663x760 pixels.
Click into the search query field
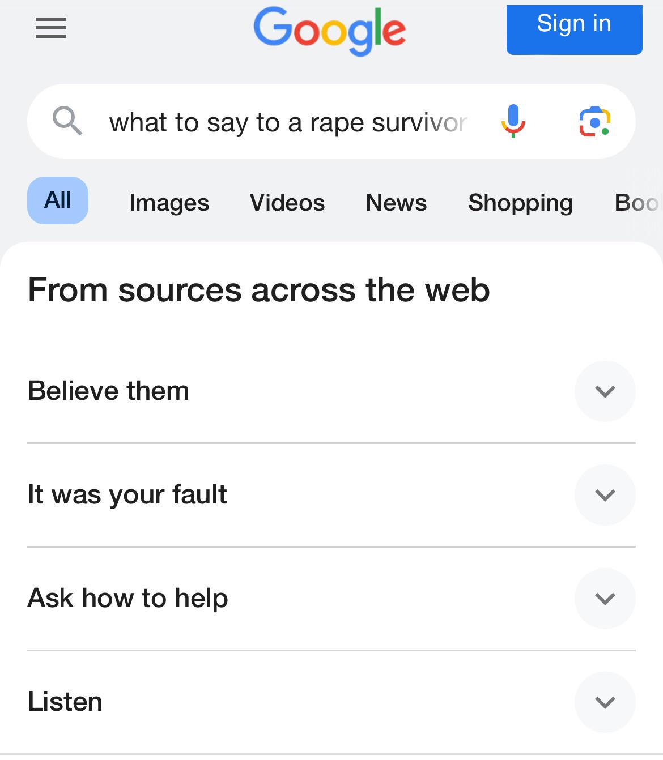(x=288, y=122)
